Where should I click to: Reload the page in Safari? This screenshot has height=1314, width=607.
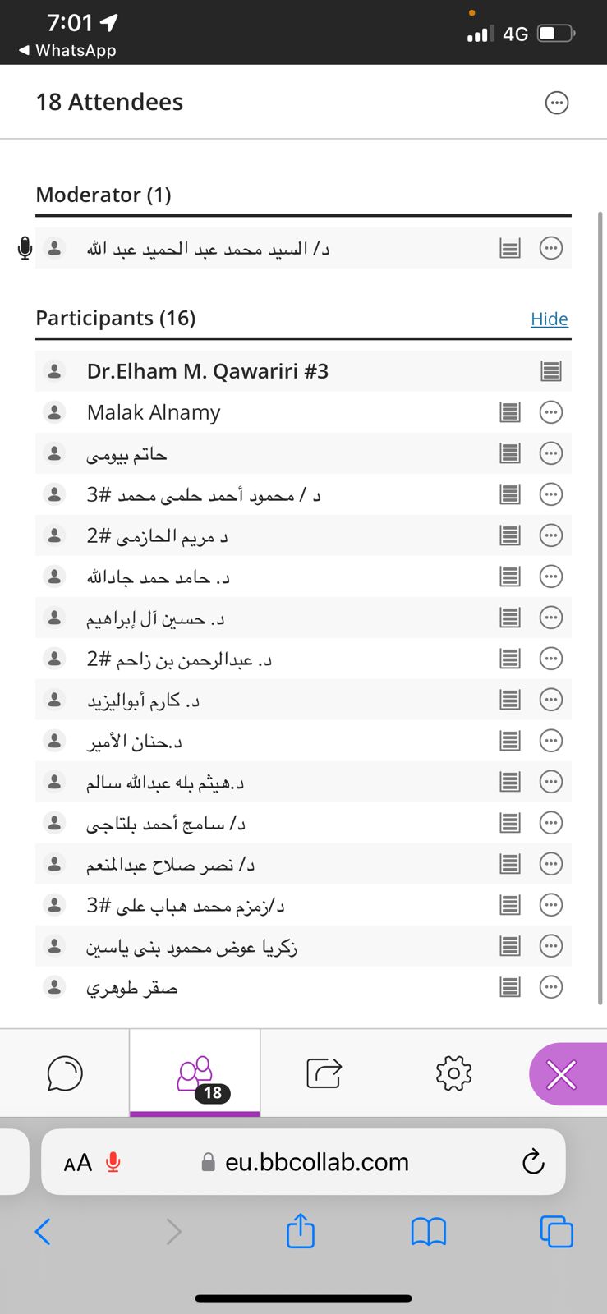[533, 1162]
